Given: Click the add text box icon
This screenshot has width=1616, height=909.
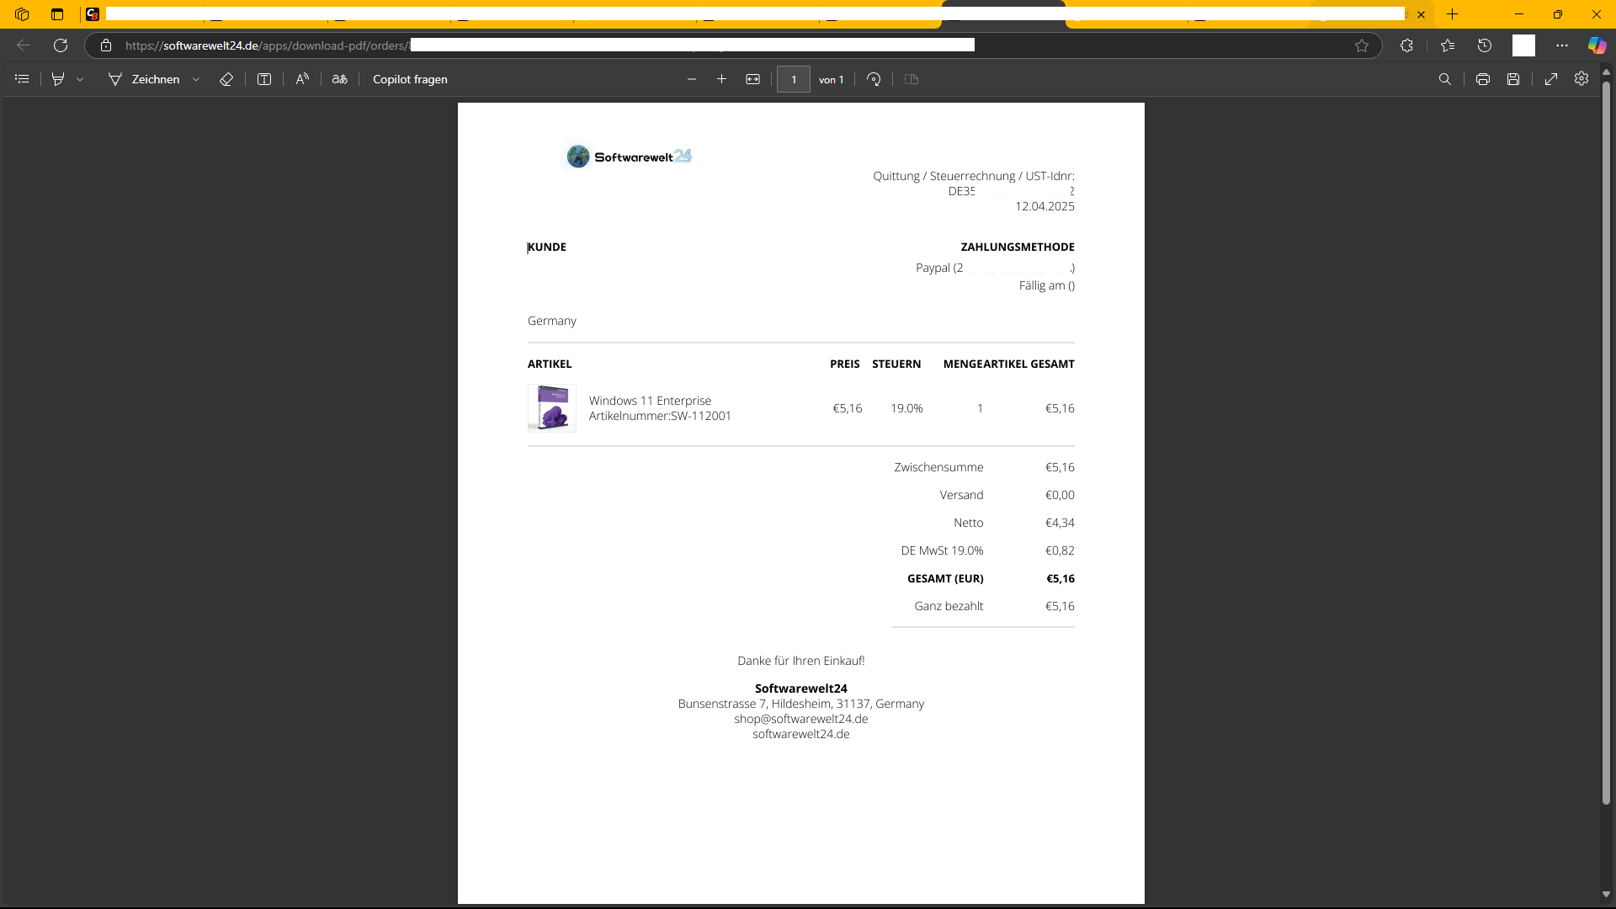Looking at the screenshot, I should [x=264, y=79].
